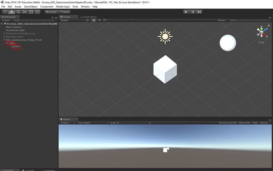Select the cube in Scene view
The width and height of the screenshot is (273, 171).
pyautogui.click(x=165, y=69)
